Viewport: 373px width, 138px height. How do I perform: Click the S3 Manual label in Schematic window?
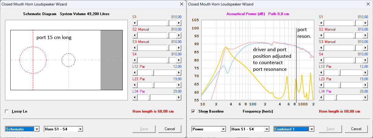tap(141, 42)
